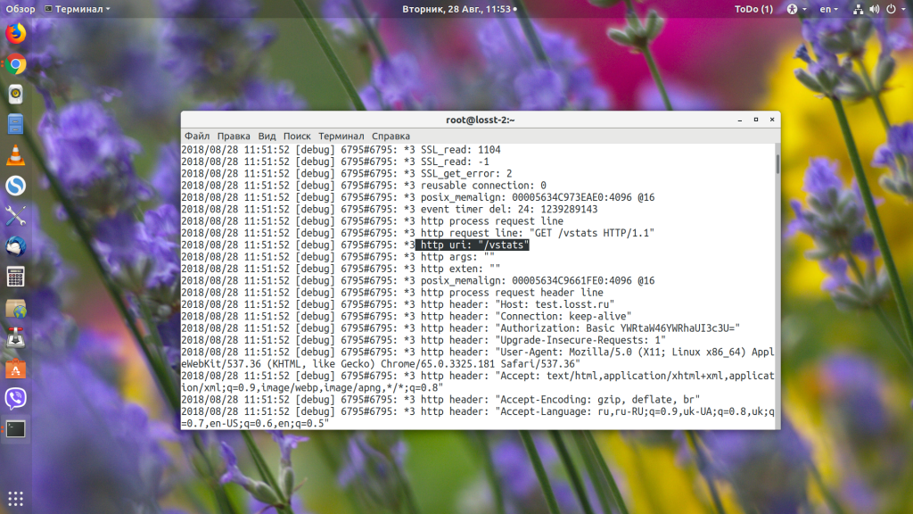Screen dimensions: 913x514
Task: Show all applications grid
Action: click(15, 498)
